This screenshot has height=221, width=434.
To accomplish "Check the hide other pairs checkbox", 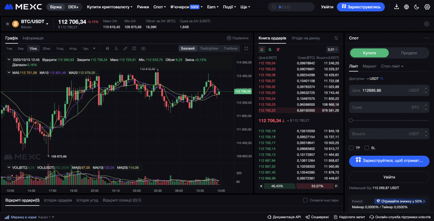I will click(305, 200).
